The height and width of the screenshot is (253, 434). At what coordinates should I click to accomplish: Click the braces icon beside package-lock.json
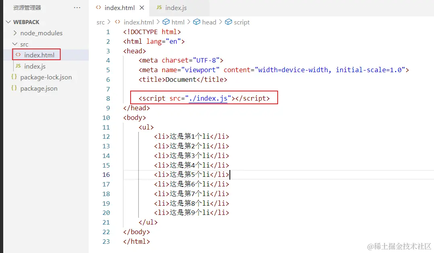click(14, 77)
